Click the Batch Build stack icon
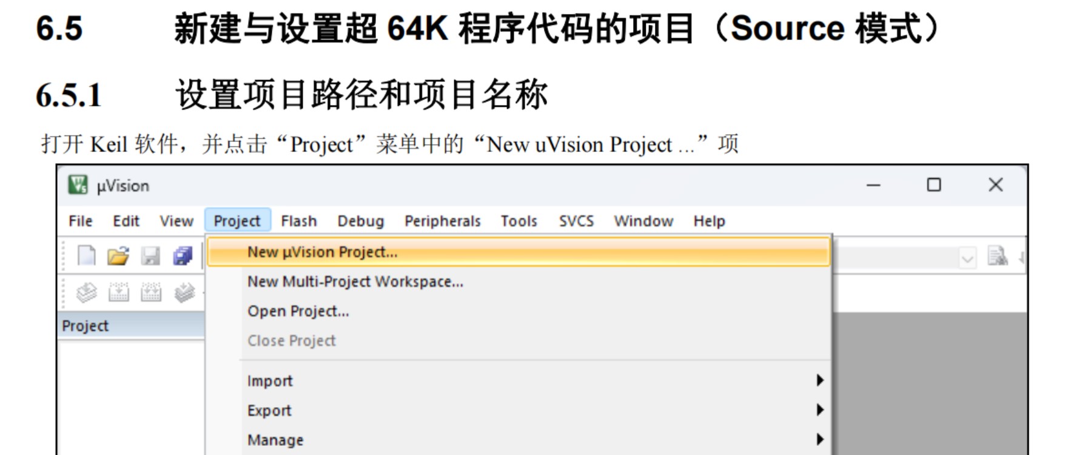This screenshot has width=1077, height=455. click(184, 292)
